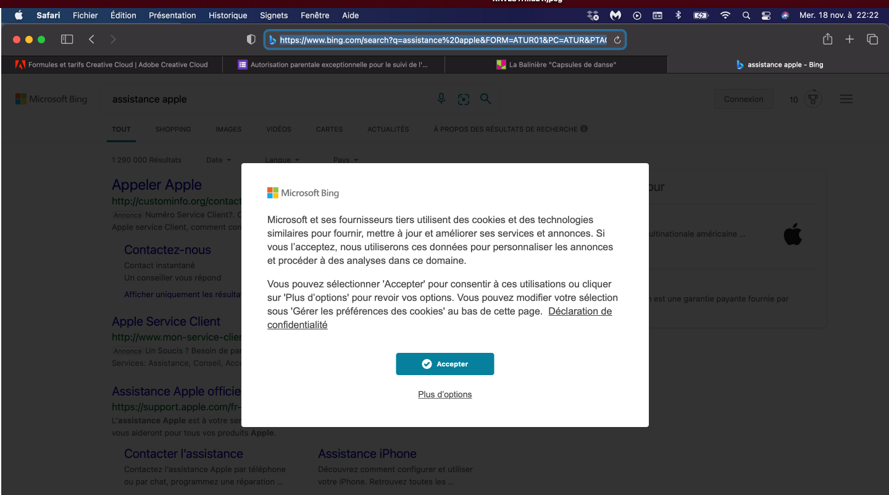Click the info icon beside À propos des résultats

584,129
